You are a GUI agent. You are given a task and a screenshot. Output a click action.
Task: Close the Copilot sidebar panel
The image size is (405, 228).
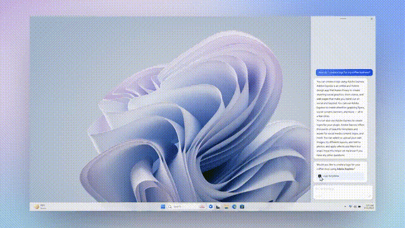coord(371,19)
